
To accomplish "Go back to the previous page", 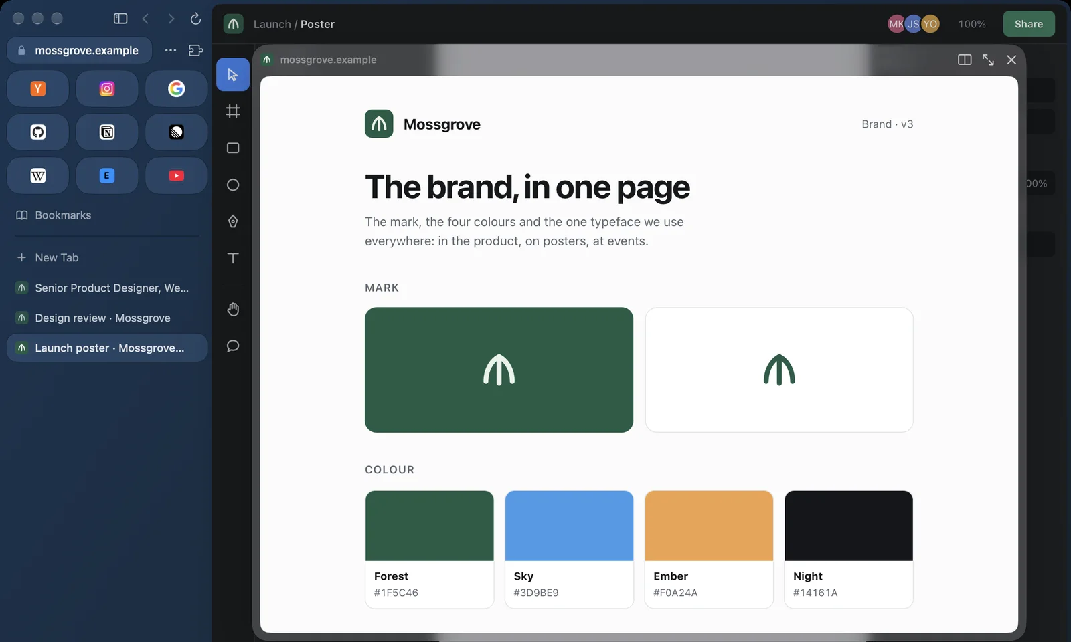I will point(145,19).
